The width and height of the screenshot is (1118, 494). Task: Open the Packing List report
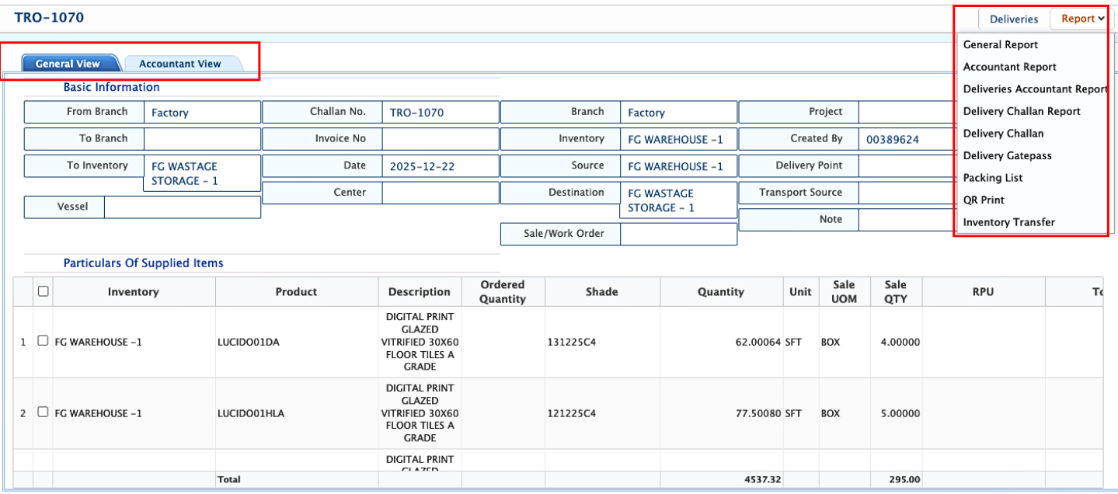pos(992,178)
